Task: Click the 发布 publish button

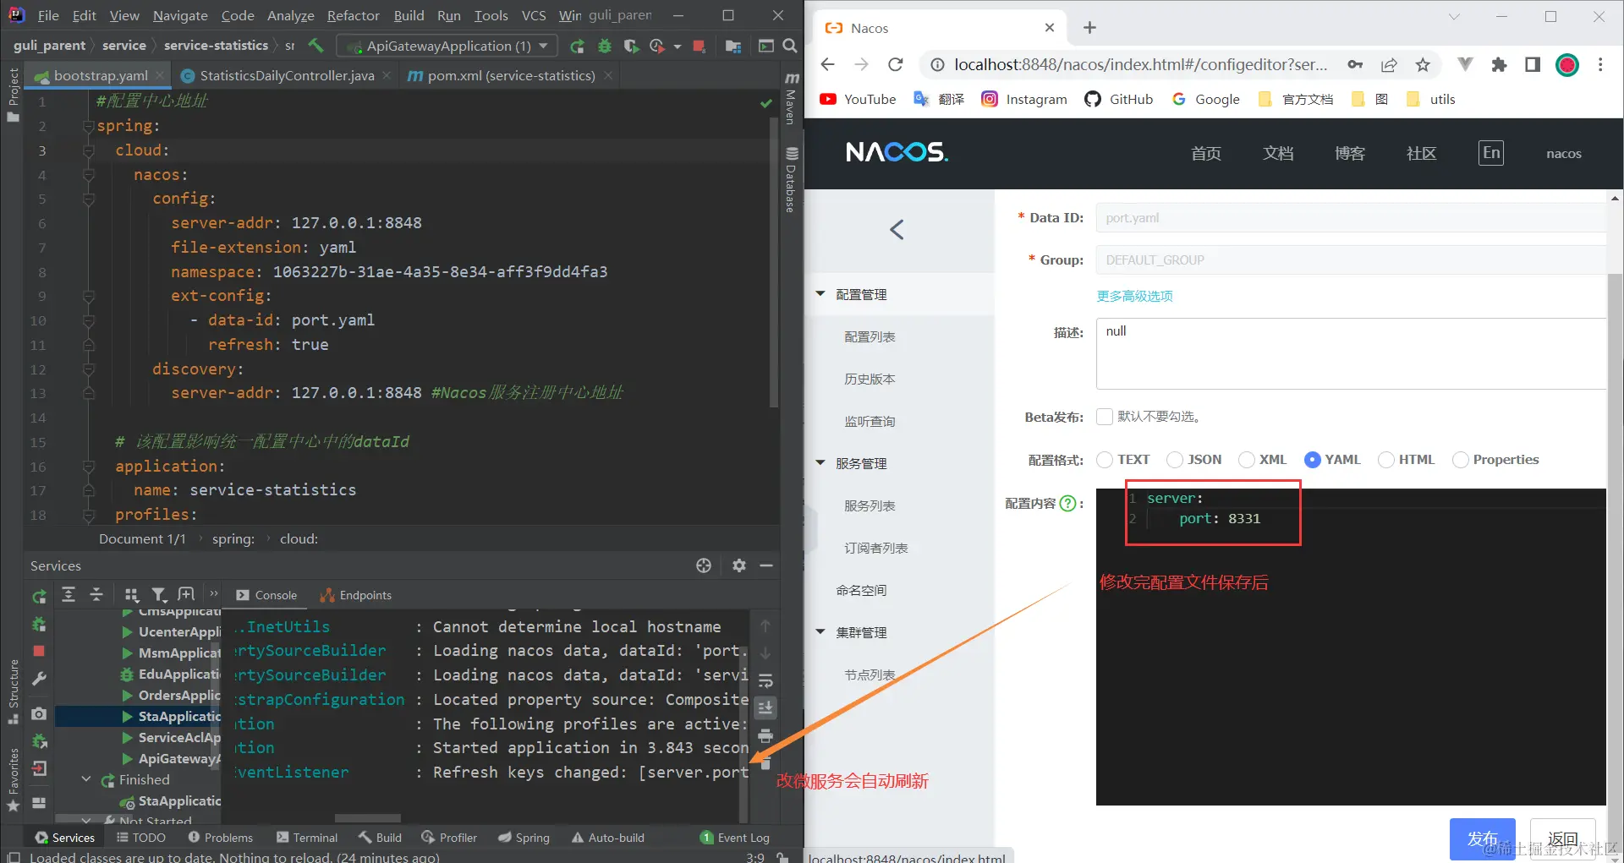Action: [1482, 838]
